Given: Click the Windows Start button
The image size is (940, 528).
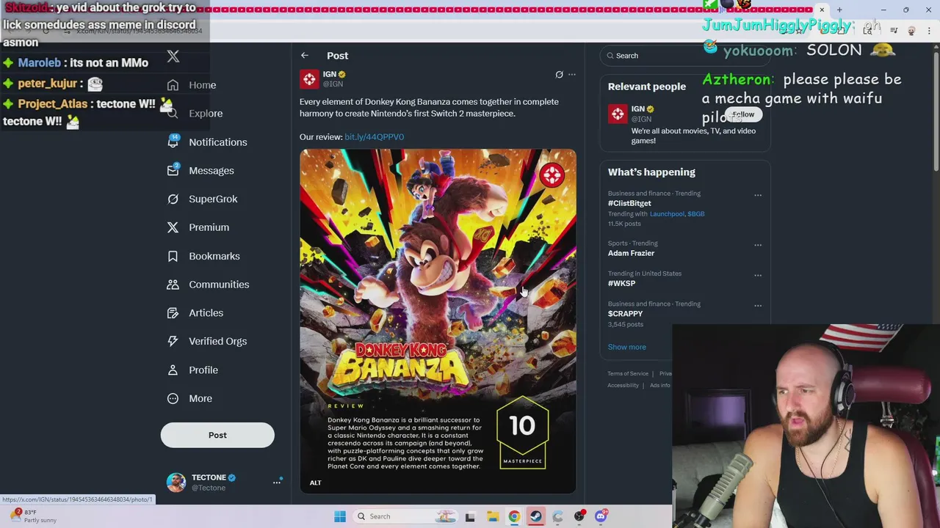Looking at the screenshot, I should pos(340,516).
